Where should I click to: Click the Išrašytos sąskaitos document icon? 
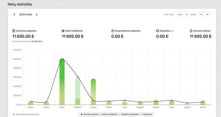click(14, 31)
